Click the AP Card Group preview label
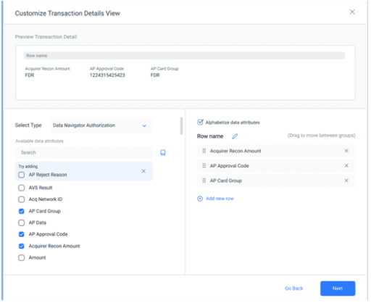This screenshot has height=303, width=371. tap(164, 69)
